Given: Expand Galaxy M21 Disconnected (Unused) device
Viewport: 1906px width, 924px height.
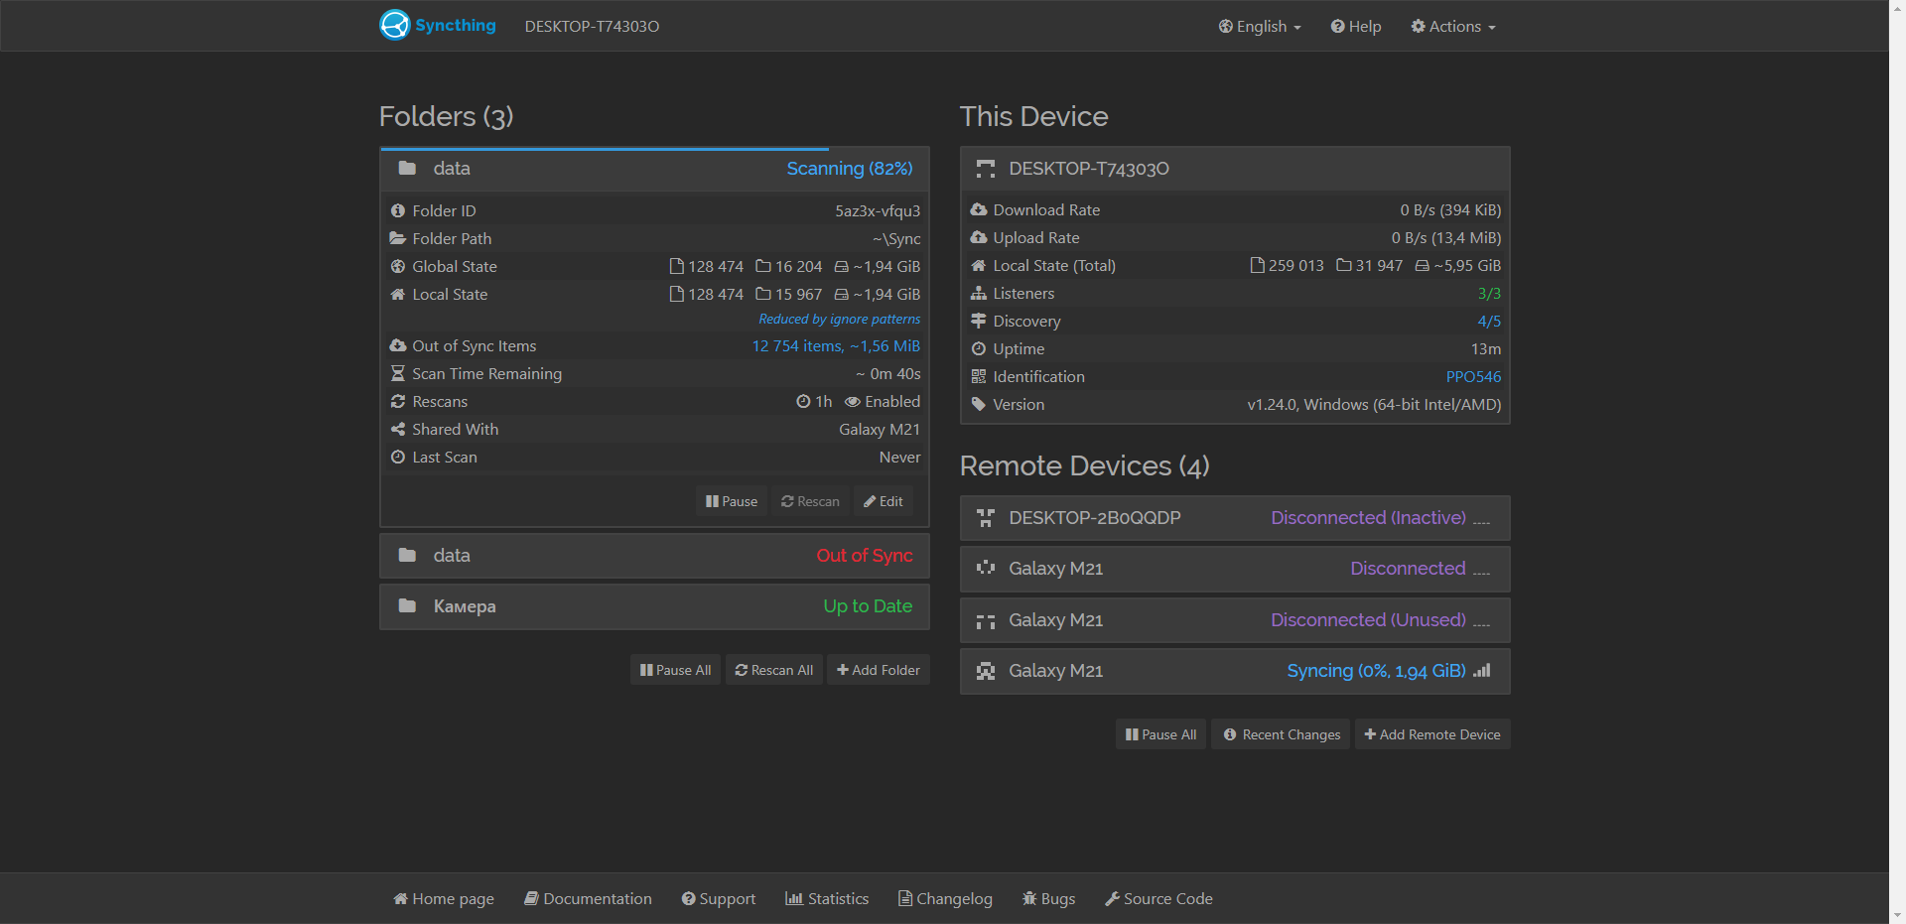Looking at the screenshot, I should (1235, 620).
